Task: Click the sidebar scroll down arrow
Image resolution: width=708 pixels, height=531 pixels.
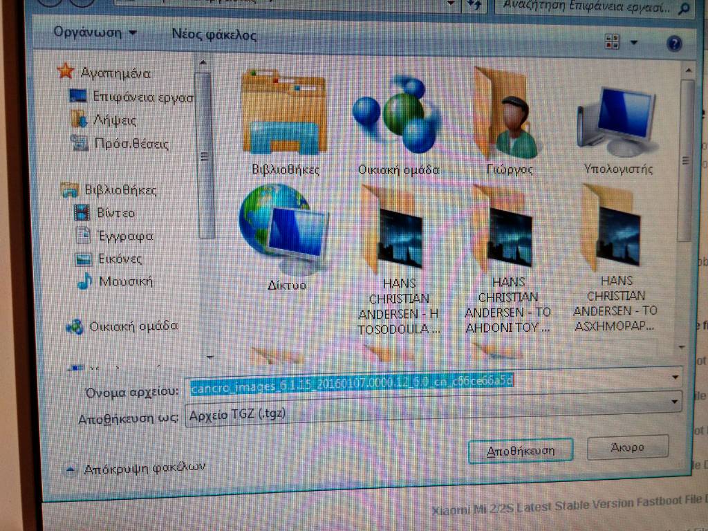Action: (x=209, y=357)
